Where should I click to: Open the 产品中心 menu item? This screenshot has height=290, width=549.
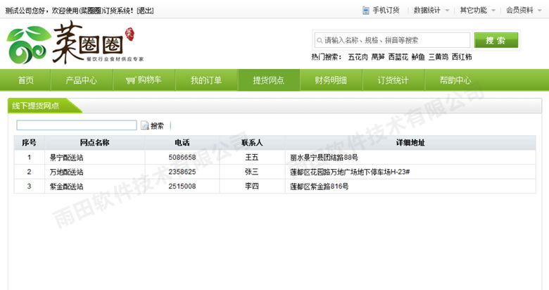click(x=82, y=80)
